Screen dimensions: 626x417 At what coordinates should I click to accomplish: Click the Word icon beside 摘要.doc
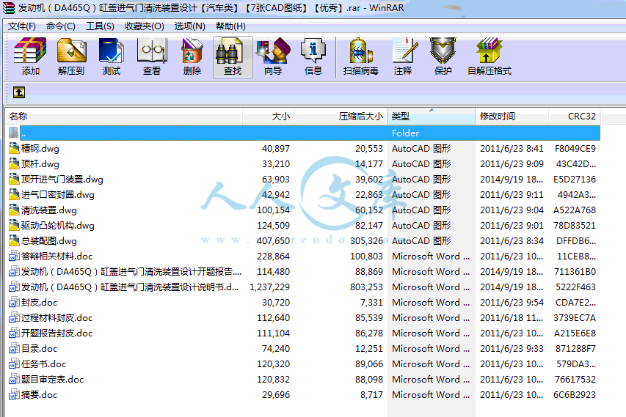tap(15, 395)
